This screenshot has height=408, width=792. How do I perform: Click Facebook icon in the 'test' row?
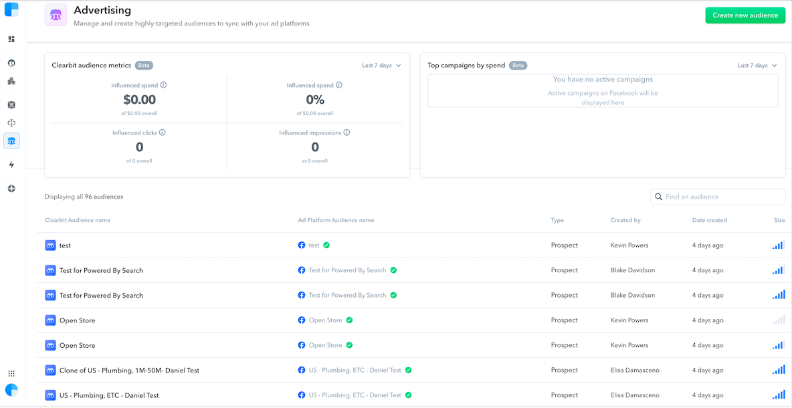coord(302,245)
